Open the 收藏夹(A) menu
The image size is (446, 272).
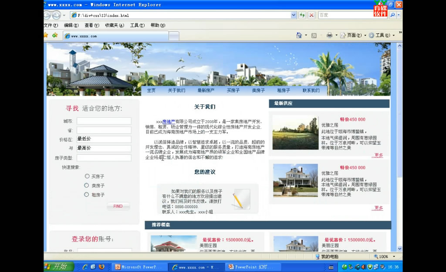(x=115, y=25)
